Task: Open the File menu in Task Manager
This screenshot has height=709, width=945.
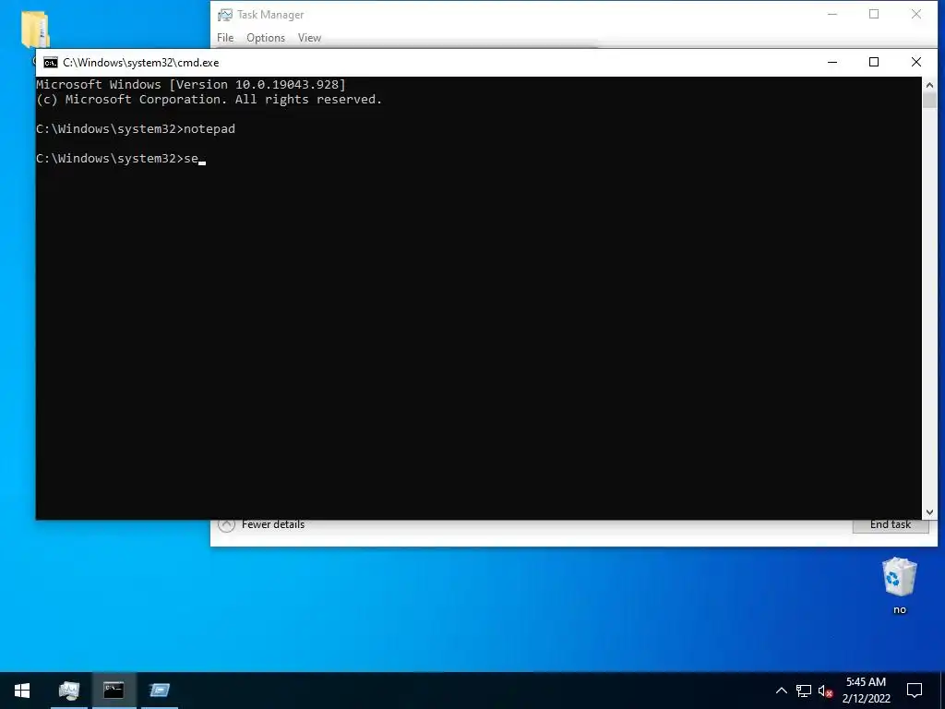Action: click(x=225, y=37)
